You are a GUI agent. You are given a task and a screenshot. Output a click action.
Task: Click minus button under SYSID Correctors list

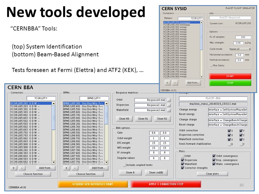[175, 83]
